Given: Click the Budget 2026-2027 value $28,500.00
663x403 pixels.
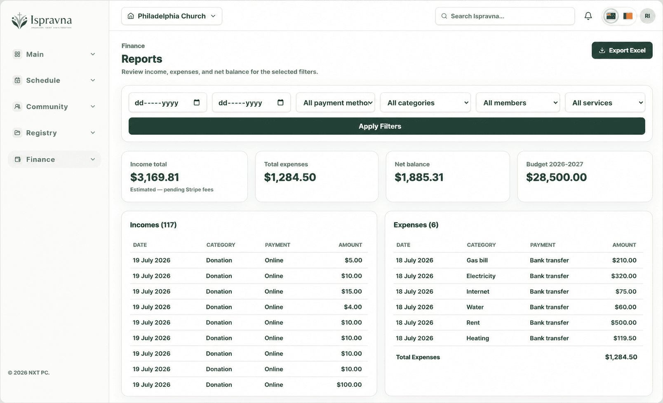Looking at the screenshot, I should (x=556, y=177).
